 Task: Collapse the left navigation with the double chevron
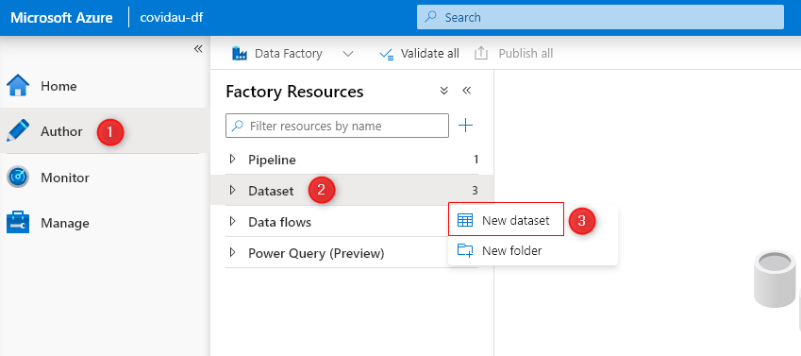pyautogui.click(x=198, y=48)
